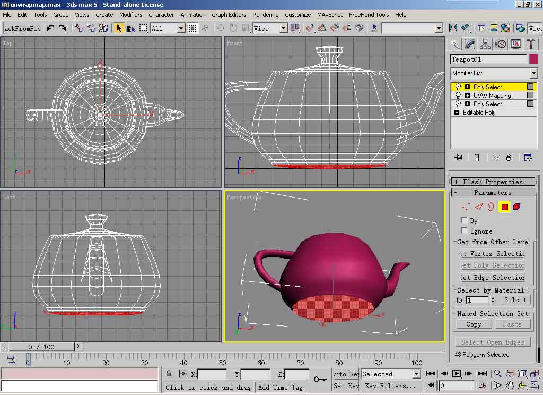Tick the Ignore checkbox
The image size is (543, 395).
465,231
